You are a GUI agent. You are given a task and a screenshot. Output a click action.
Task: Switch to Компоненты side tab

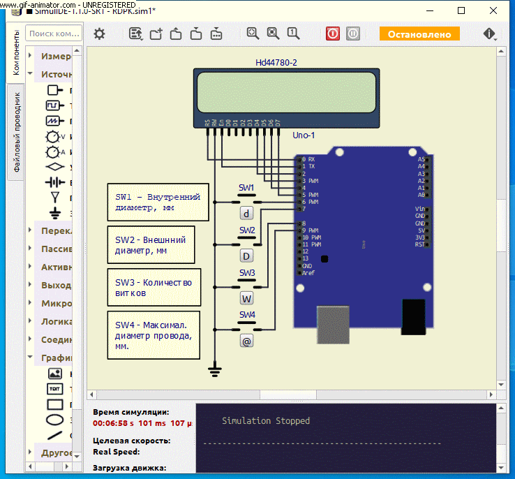16,53
